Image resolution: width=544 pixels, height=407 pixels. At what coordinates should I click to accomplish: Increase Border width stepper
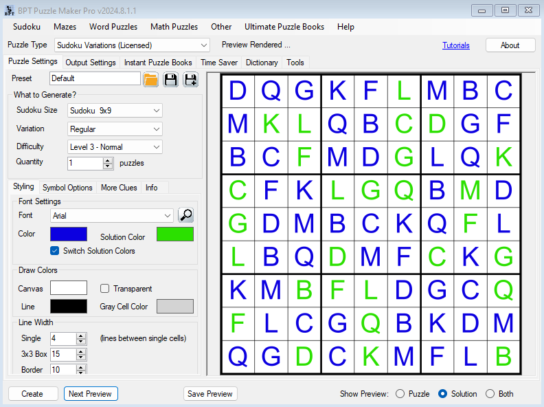[81, 367]
